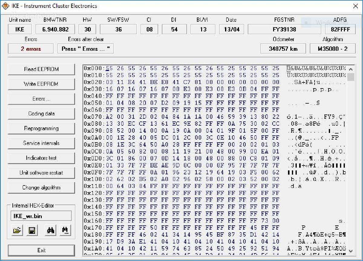Click the Press " Errors ... " field
This screenshot has height=261, width=363.
[86, 49]
